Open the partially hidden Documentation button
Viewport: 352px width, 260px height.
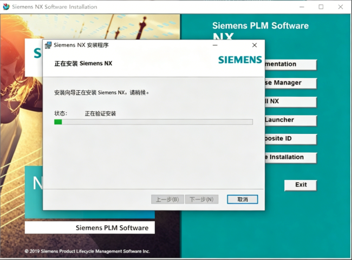pyautogui.click(x=290, y=64)
